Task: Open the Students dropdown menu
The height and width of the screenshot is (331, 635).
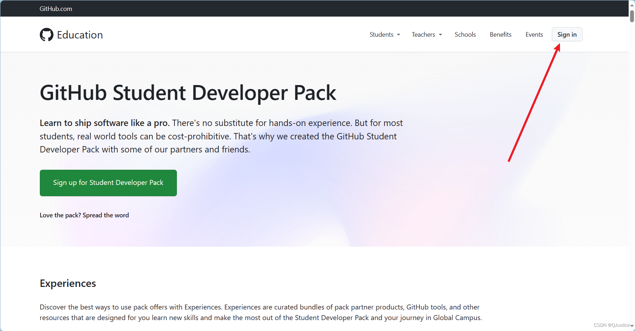Action: click(381, 34)
